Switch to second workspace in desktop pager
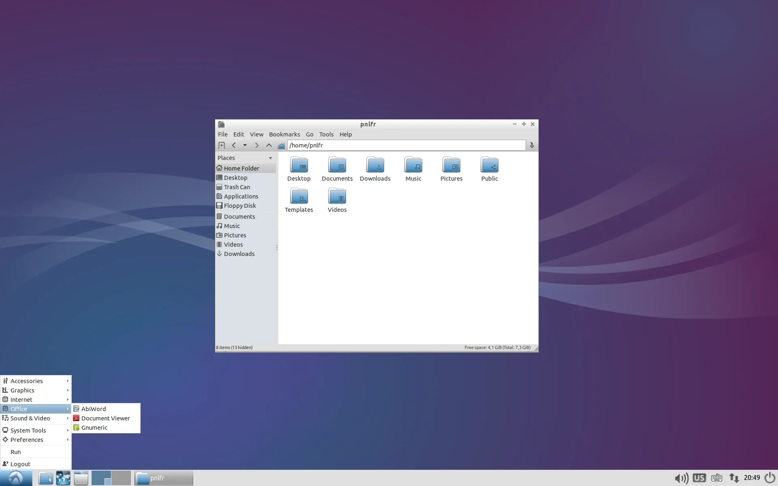778x486 pixels. pos(121,478)
